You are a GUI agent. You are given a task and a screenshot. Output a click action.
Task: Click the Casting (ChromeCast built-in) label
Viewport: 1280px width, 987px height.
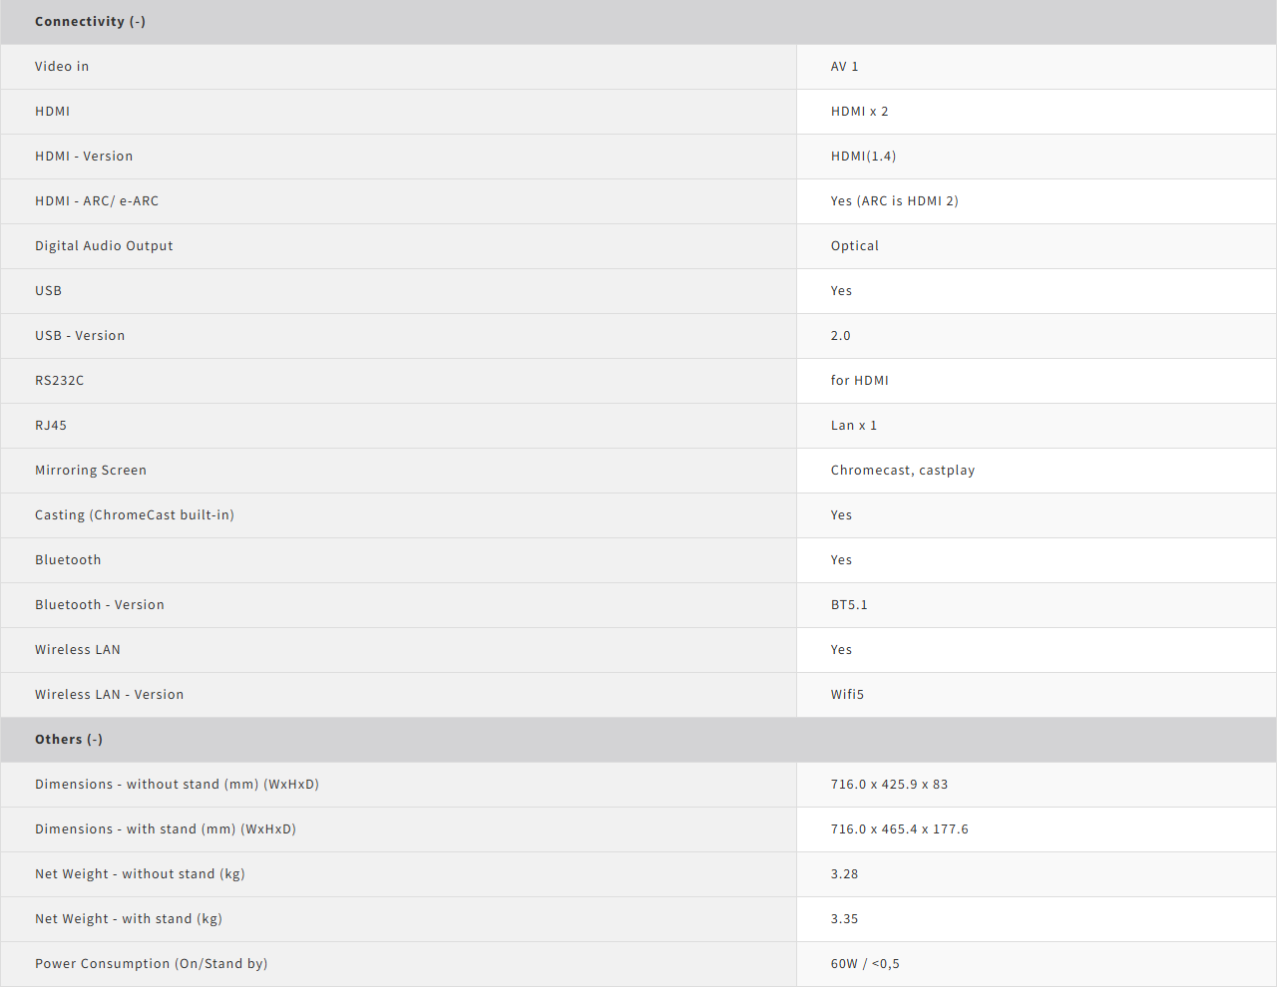click(135, 515)
